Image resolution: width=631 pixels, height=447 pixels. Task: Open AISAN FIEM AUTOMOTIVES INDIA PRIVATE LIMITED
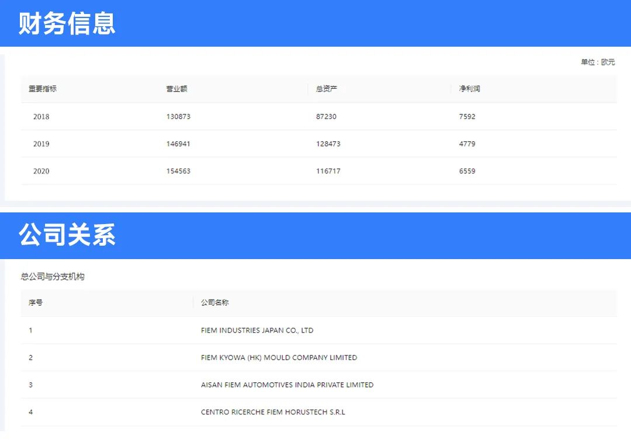point(287,385)
